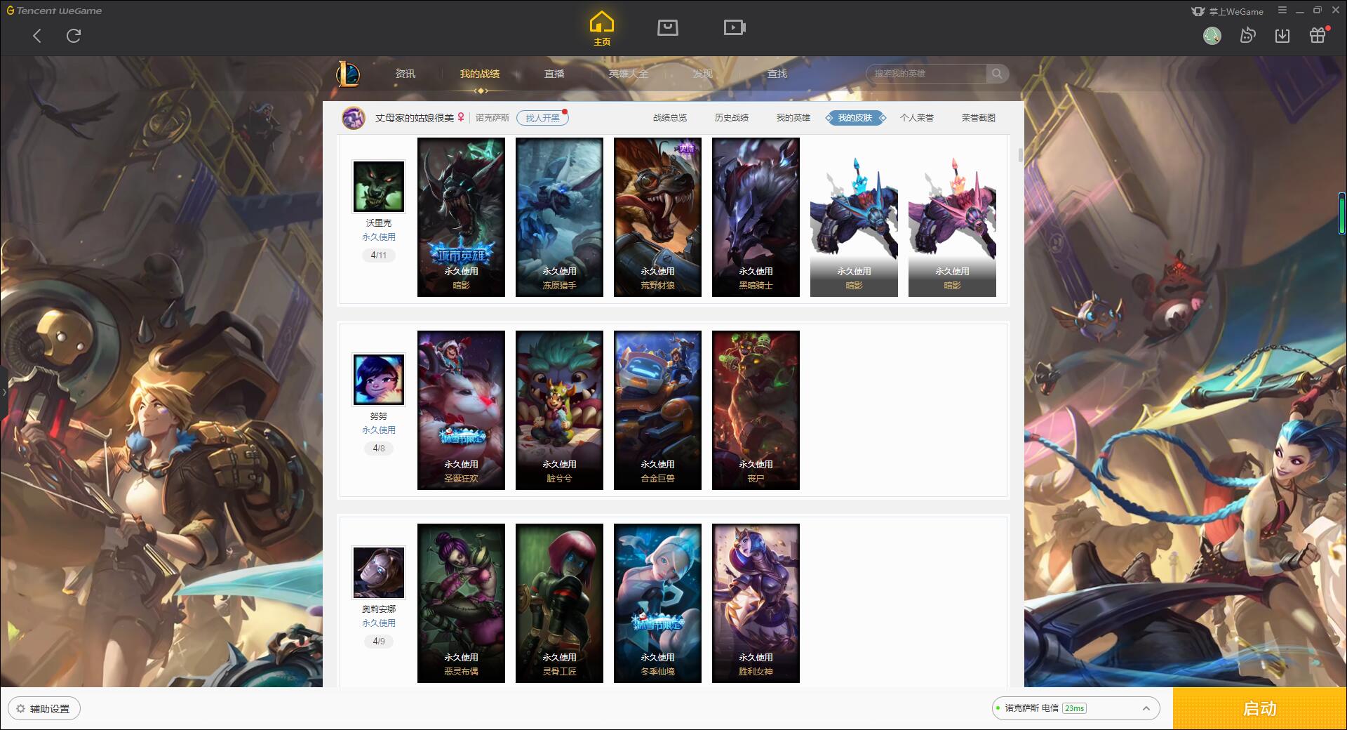
Task: Open the 冬季仙境 skin card
Action: (x=657, y=603)
